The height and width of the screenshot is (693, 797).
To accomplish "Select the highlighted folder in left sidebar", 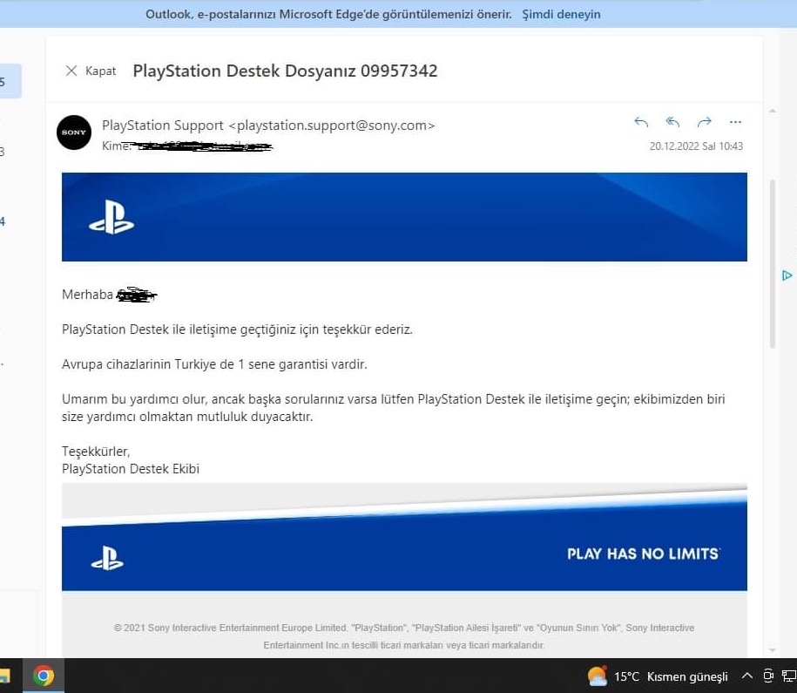I will tap(10, 81).
